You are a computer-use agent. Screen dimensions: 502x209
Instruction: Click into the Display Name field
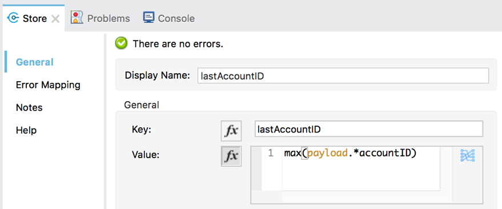[x=343, y=75]
